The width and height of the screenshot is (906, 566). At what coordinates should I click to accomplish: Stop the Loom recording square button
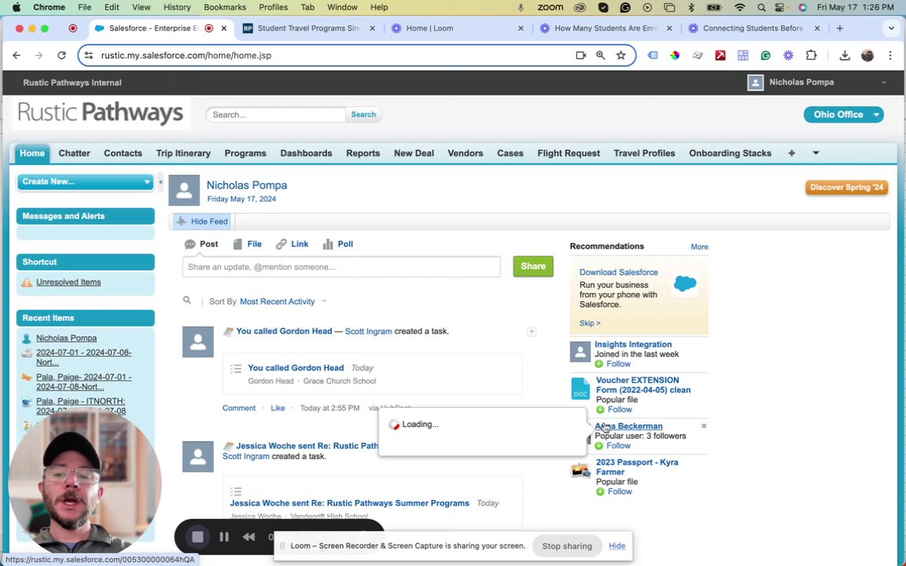[x=197, y=537]
